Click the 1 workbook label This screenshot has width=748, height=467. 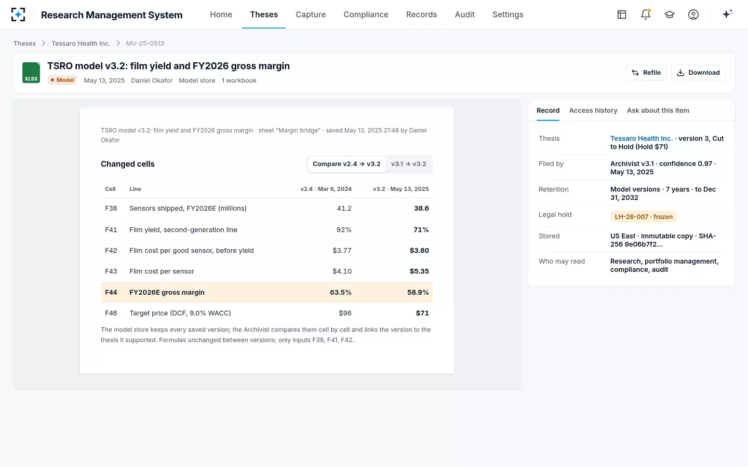coord(239,80)
